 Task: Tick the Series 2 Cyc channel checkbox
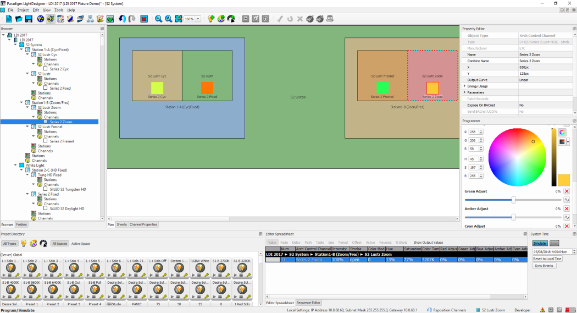[46, 69]
